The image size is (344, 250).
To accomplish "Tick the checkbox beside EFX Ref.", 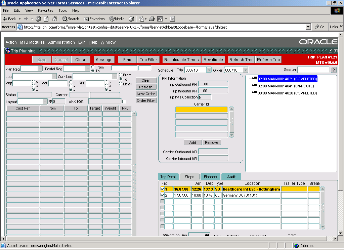I will pos(124,101).
